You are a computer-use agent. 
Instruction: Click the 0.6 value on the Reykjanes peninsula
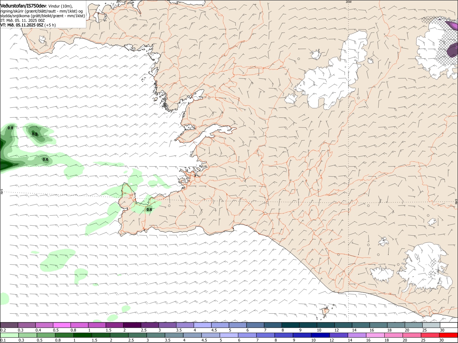[x=149, y=209]
